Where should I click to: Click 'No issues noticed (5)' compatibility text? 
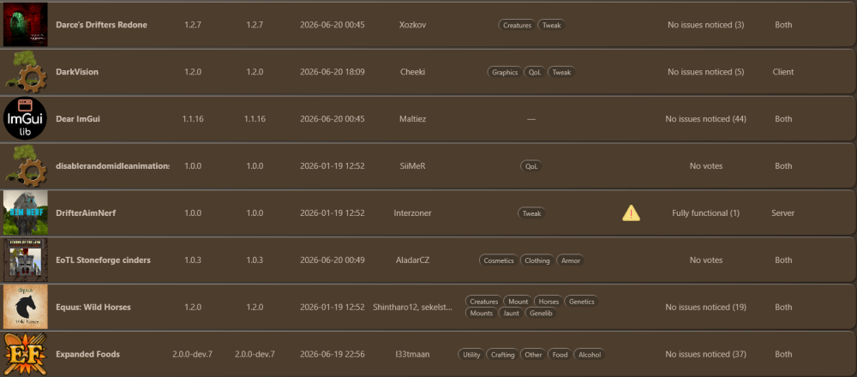(705, 72)
